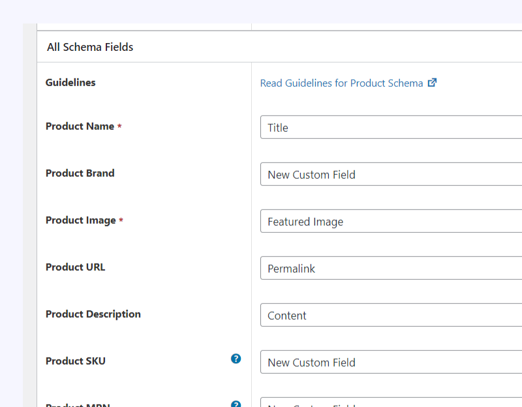Open the Product Image dropdown showing Featured Image
Viewport: 522px width, 407px height.
pos(391,222)
